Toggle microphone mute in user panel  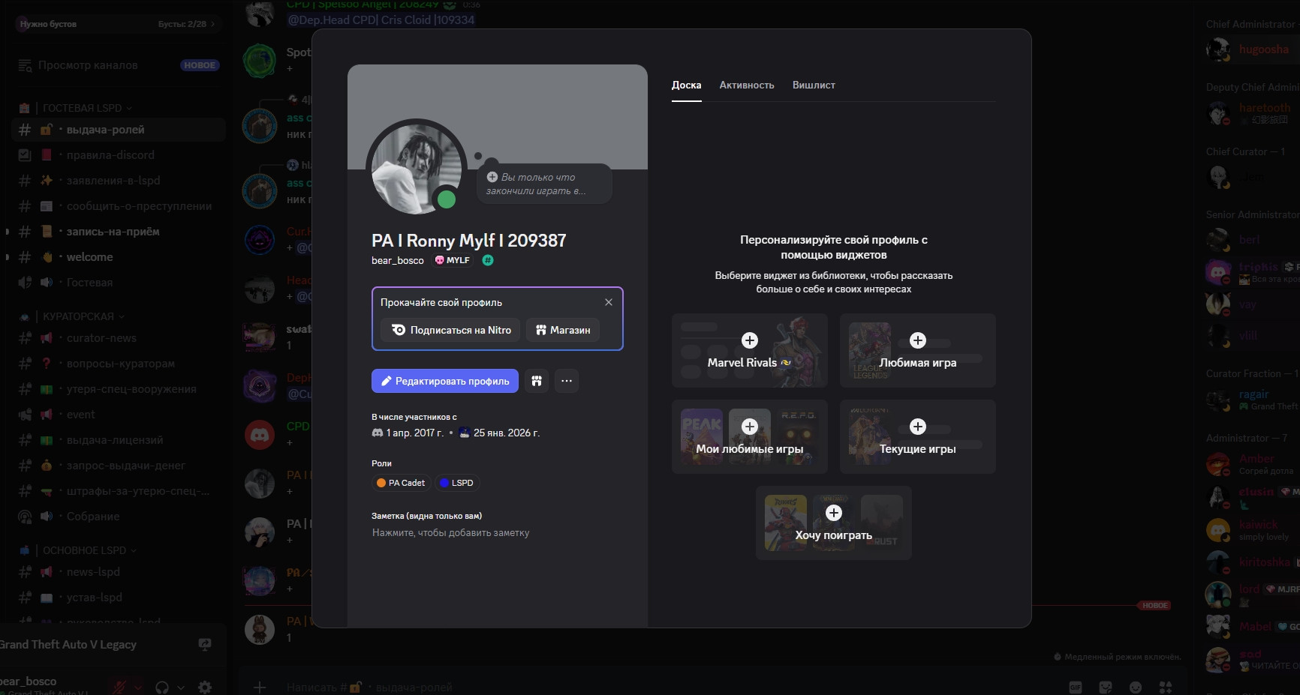pyautogui.click(x=119, y=687)
